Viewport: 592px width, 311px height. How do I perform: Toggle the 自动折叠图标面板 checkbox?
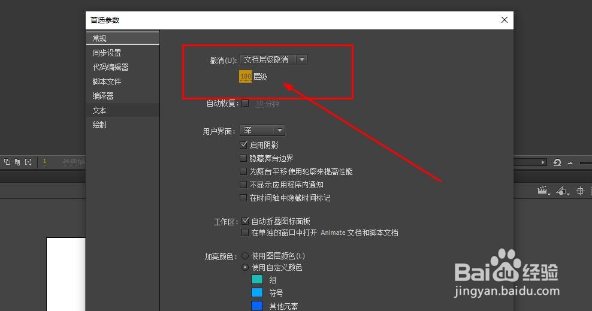(246, 221)
